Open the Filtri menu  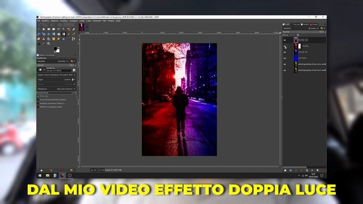point(104,20)
